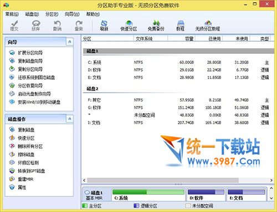
Task: Select the 磁盘1 group header row
Action: point(178,51)
